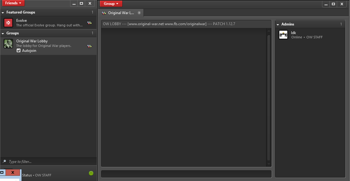Collapse the Groups section
The height and width of the screenshot is (181, 350).
(x=3, y=33)
